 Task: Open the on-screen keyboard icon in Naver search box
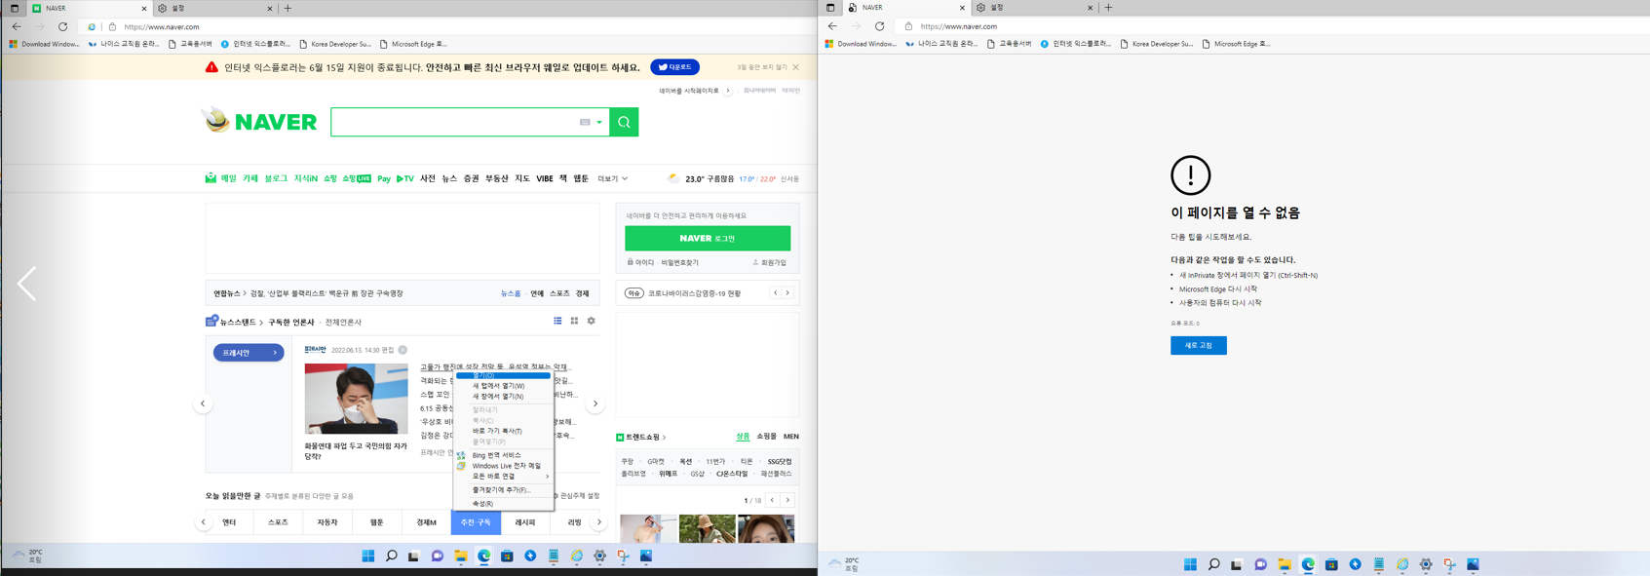[585, 123]
